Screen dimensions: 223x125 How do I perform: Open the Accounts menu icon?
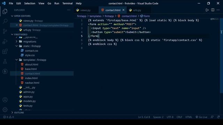tap(5, 100)
